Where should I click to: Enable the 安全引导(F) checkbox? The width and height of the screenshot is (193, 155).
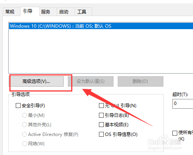coord(18,106)
